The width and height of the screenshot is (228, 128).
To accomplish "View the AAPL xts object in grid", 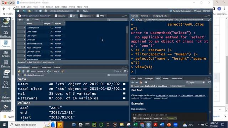I will pos(124,84).
